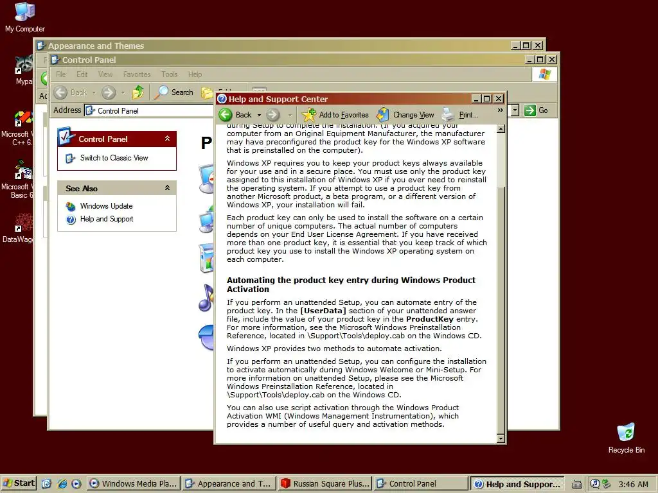Image resolution: width=658 pixels, height=493 pixels.
Task: Click the Control Panel address field
Action: tap(149, 110)
